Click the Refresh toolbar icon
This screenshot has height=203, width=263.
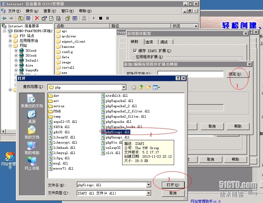(x=51, y=18)
